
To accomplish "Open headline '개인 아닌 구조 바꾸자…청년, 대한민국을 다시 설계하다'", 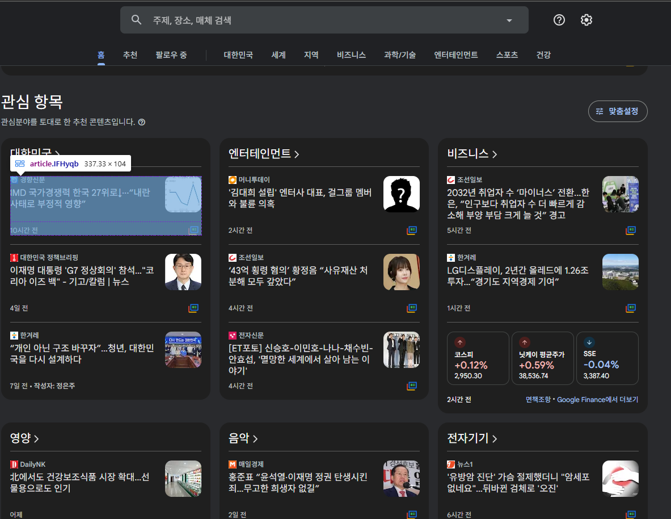I will click(82, 354).
